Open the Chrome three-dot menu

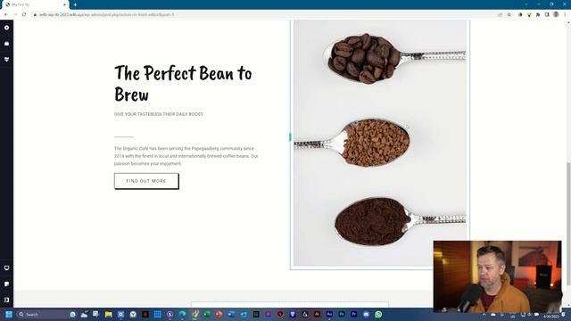[565, 14]
